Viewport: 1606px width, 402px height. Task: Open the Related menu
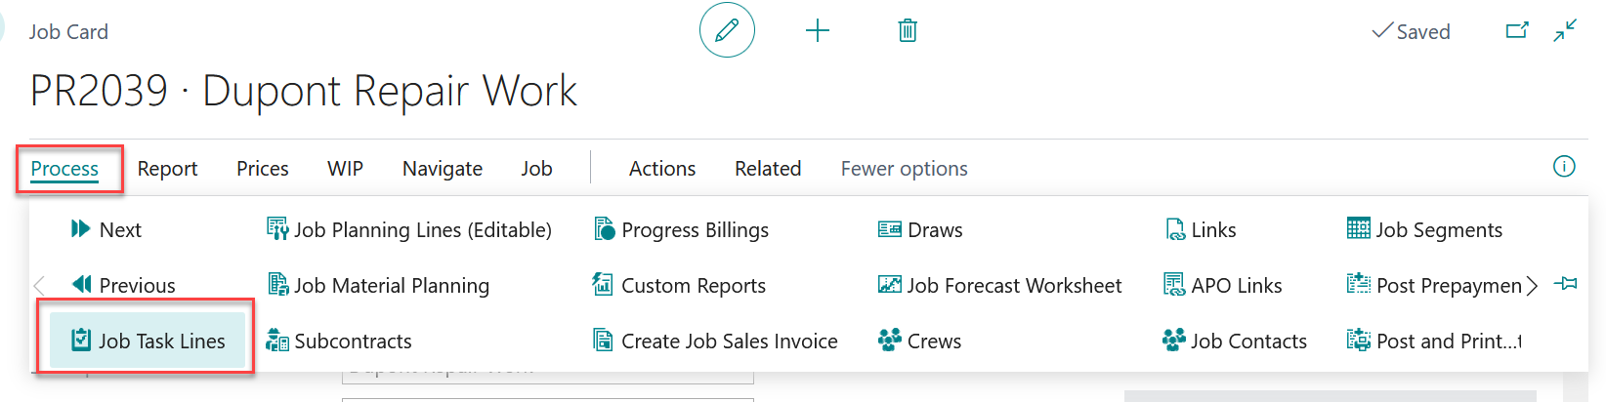[768, 169]
